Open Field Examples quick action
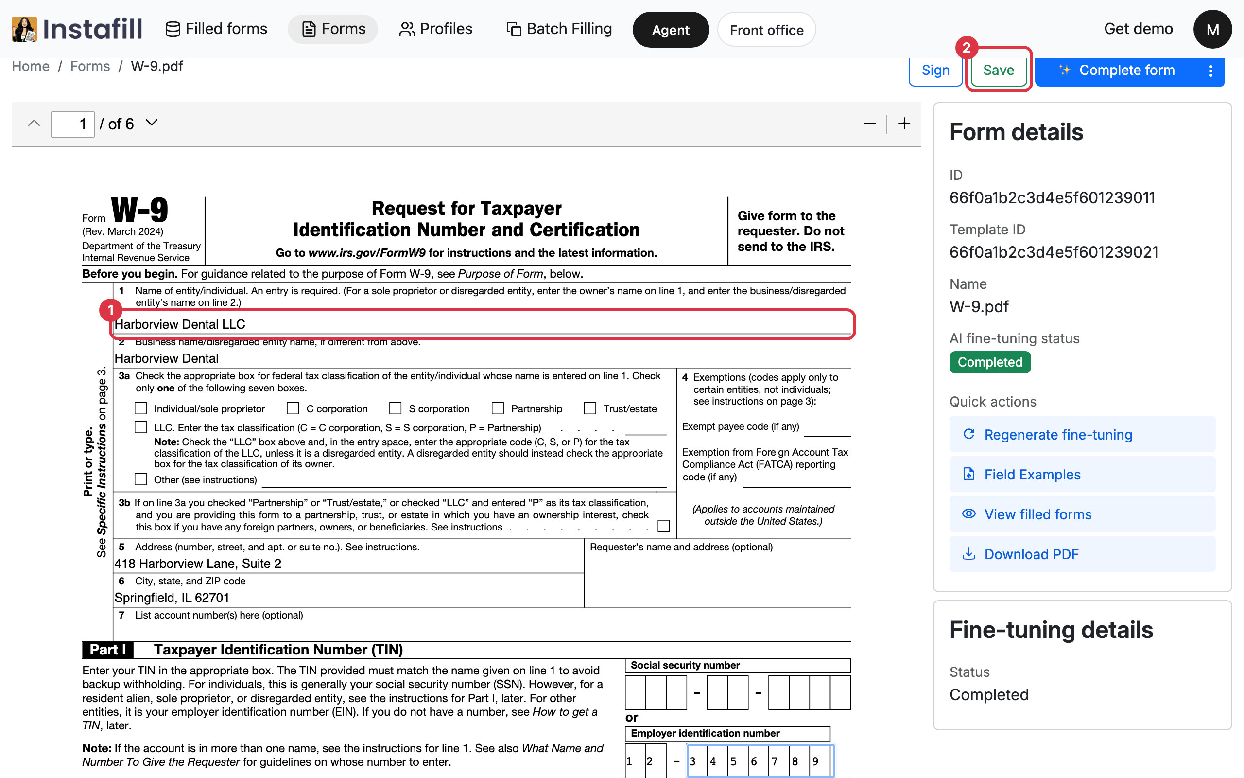 (x=1082, y=474)
